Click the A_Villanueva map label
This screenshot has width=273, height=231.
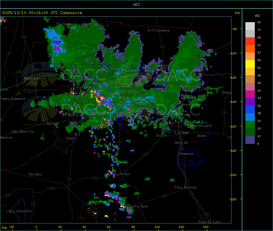click(x=158, y=30)
